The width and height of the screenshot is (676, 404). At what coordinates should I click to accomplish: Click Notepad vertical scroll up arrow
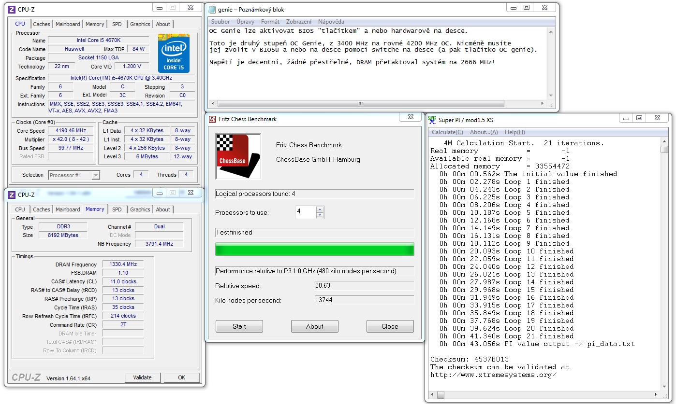[x=551, y=31]
